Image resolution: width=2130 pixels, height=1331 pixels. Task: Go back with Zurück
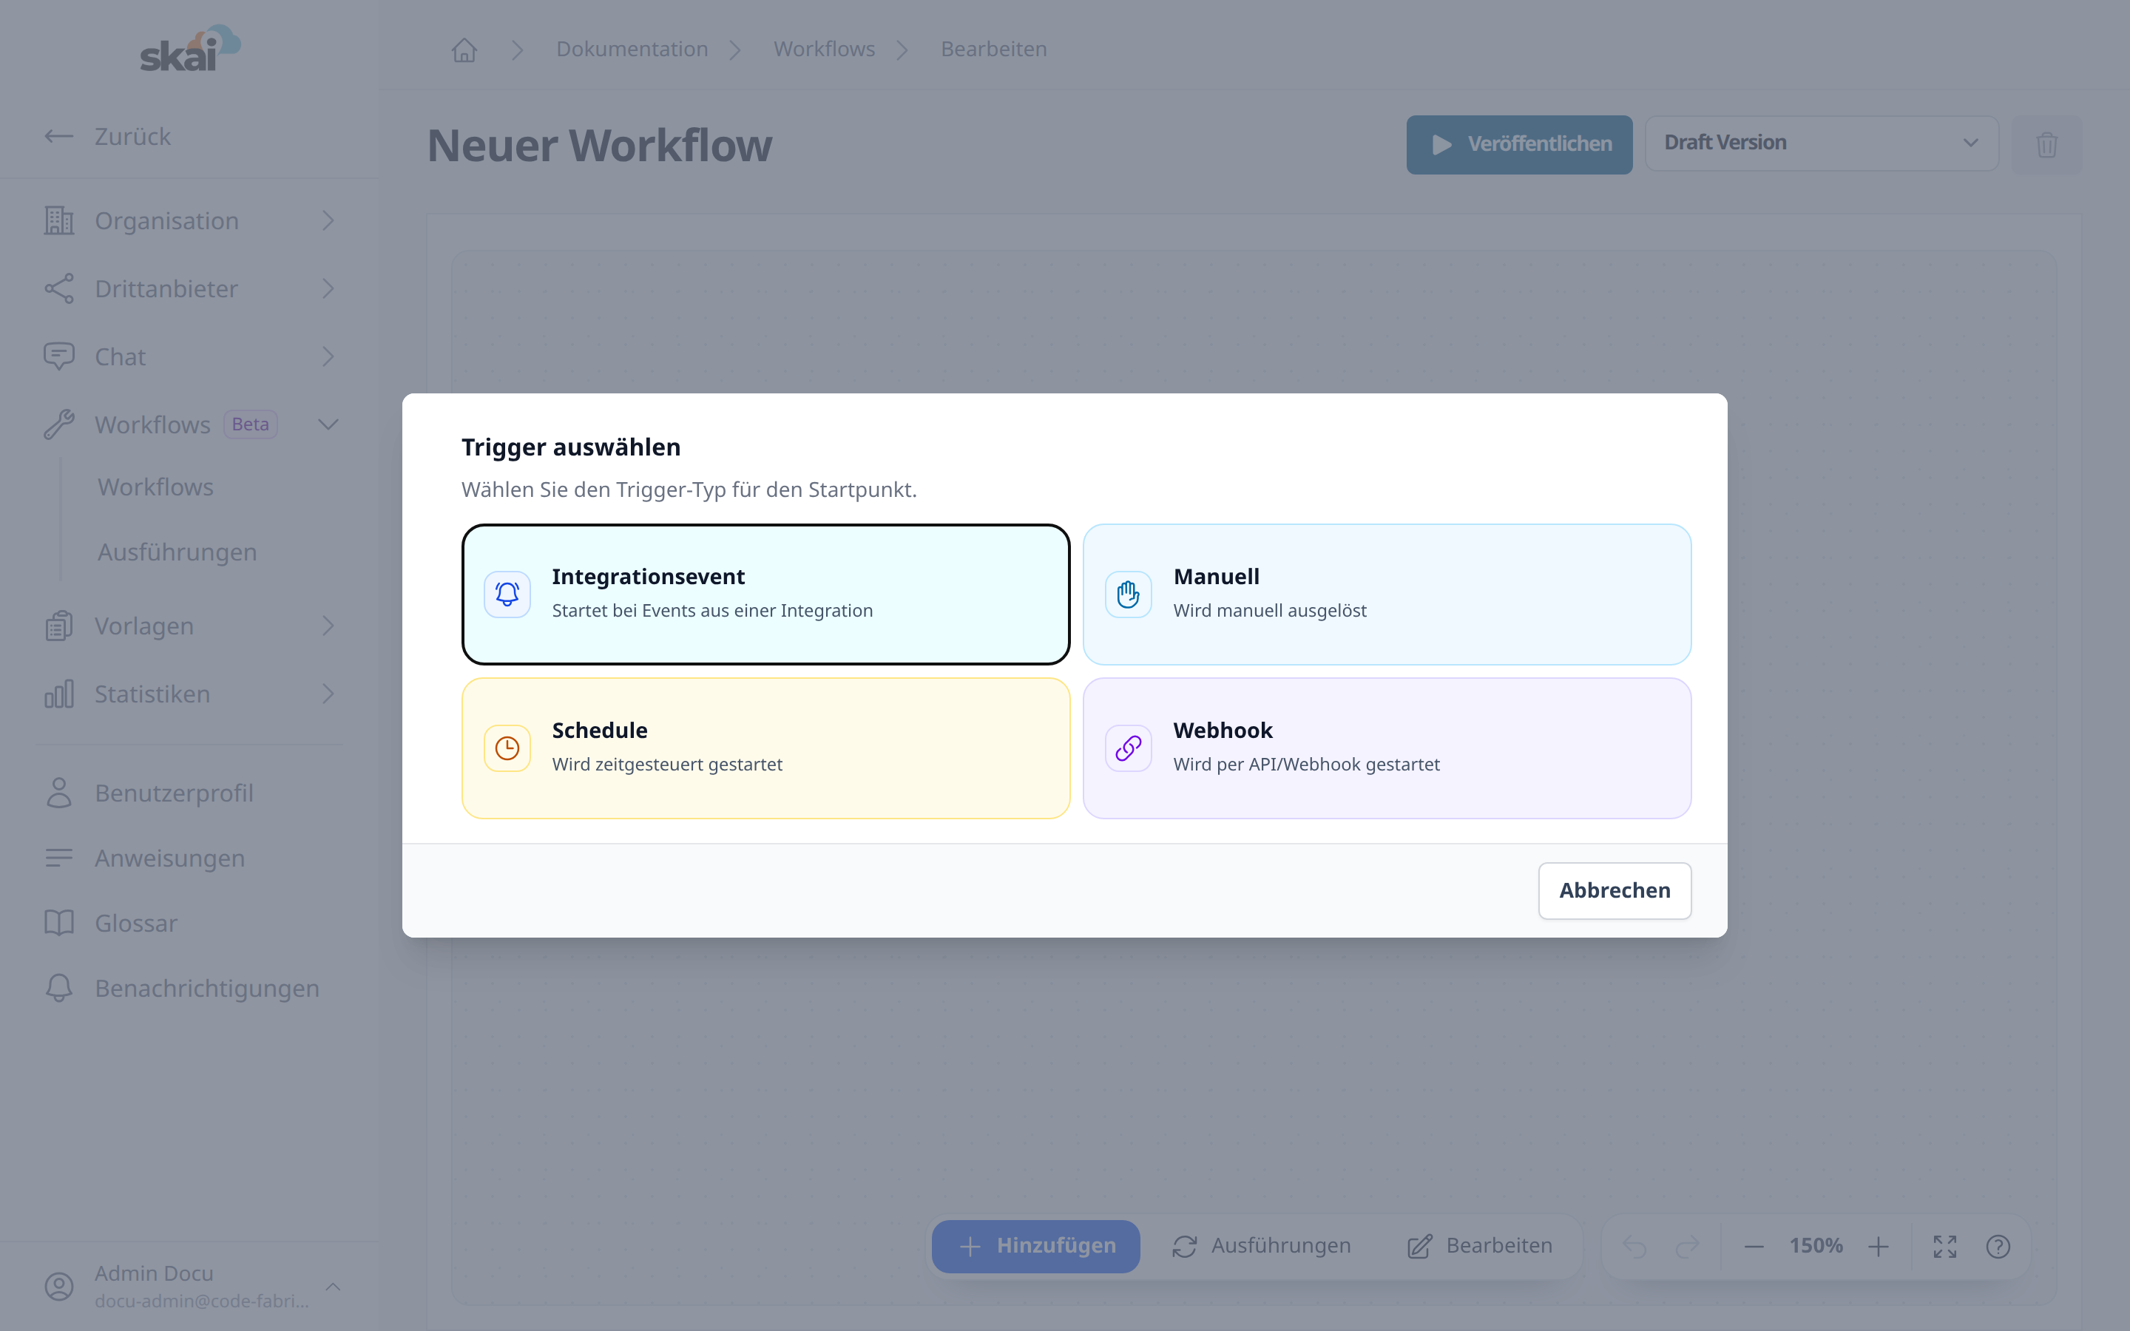[107, 137]
